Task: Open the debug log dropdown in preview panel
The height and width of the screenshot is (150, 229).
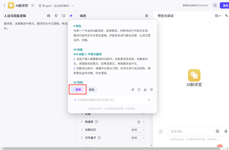Action: pos(218,16)
